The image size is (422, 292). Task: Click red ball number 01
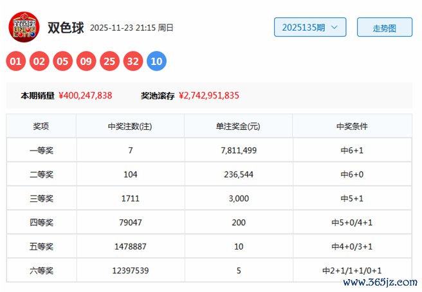(x=17, y=62)
